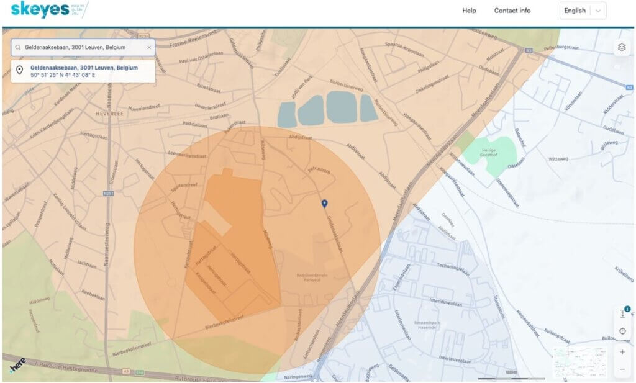The width and height of the screenshot is (636, 383).
Task: Click the address search input field
Action: [83, 48]
